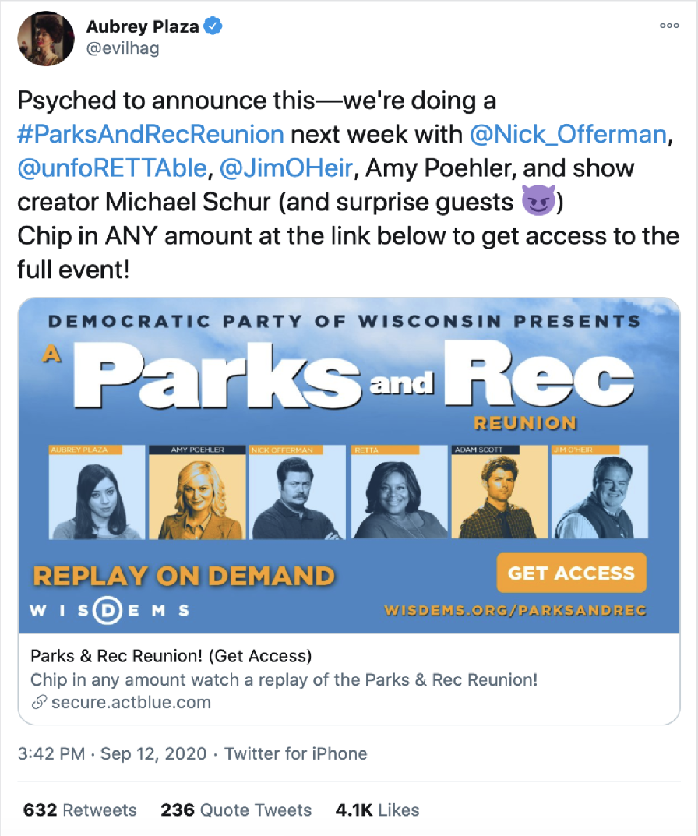Image resolution: width=698 pixels, height=836 pixels.
Task: View the 632 Retweets list
Action: tap(79, 810)
